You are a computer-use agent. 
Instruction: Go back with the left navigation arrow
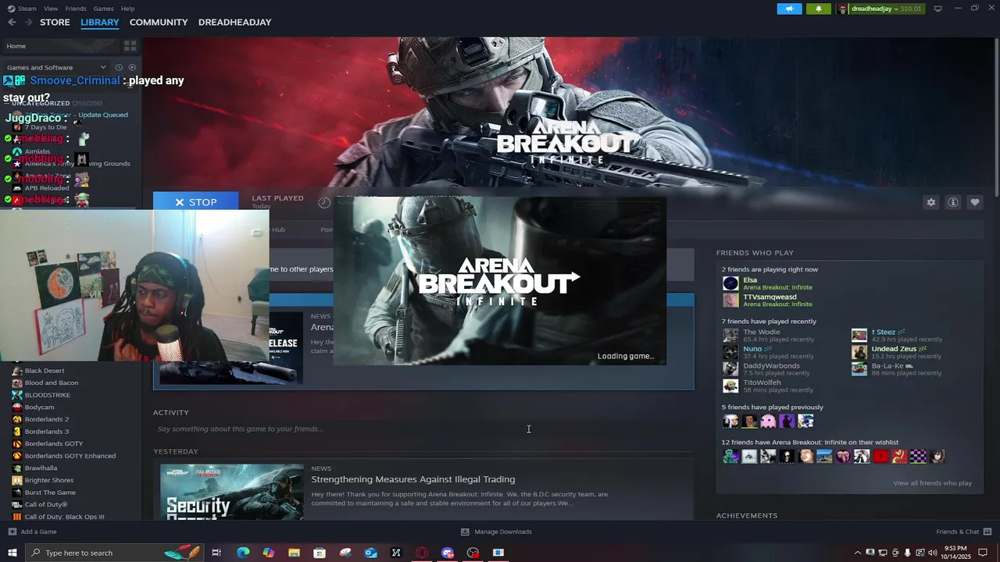coord(12,22)
